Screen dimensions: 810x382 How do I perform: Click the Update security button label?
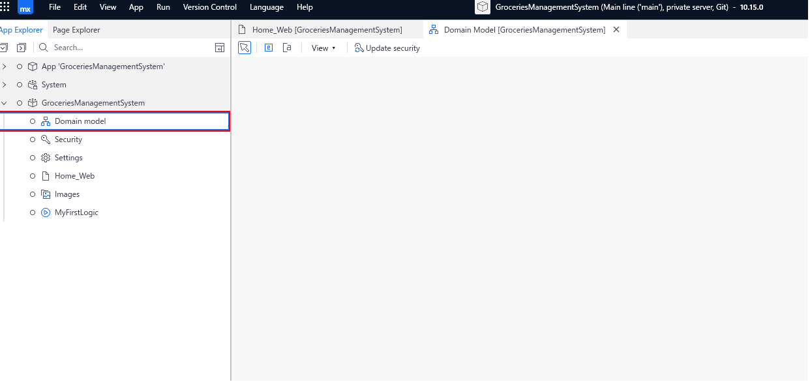pyautogui.click(x=393, y=48)
